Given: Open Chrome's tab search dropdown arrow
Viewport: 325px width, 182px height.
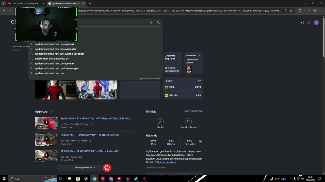Looking at the screenshot, I should click(3, 3).
